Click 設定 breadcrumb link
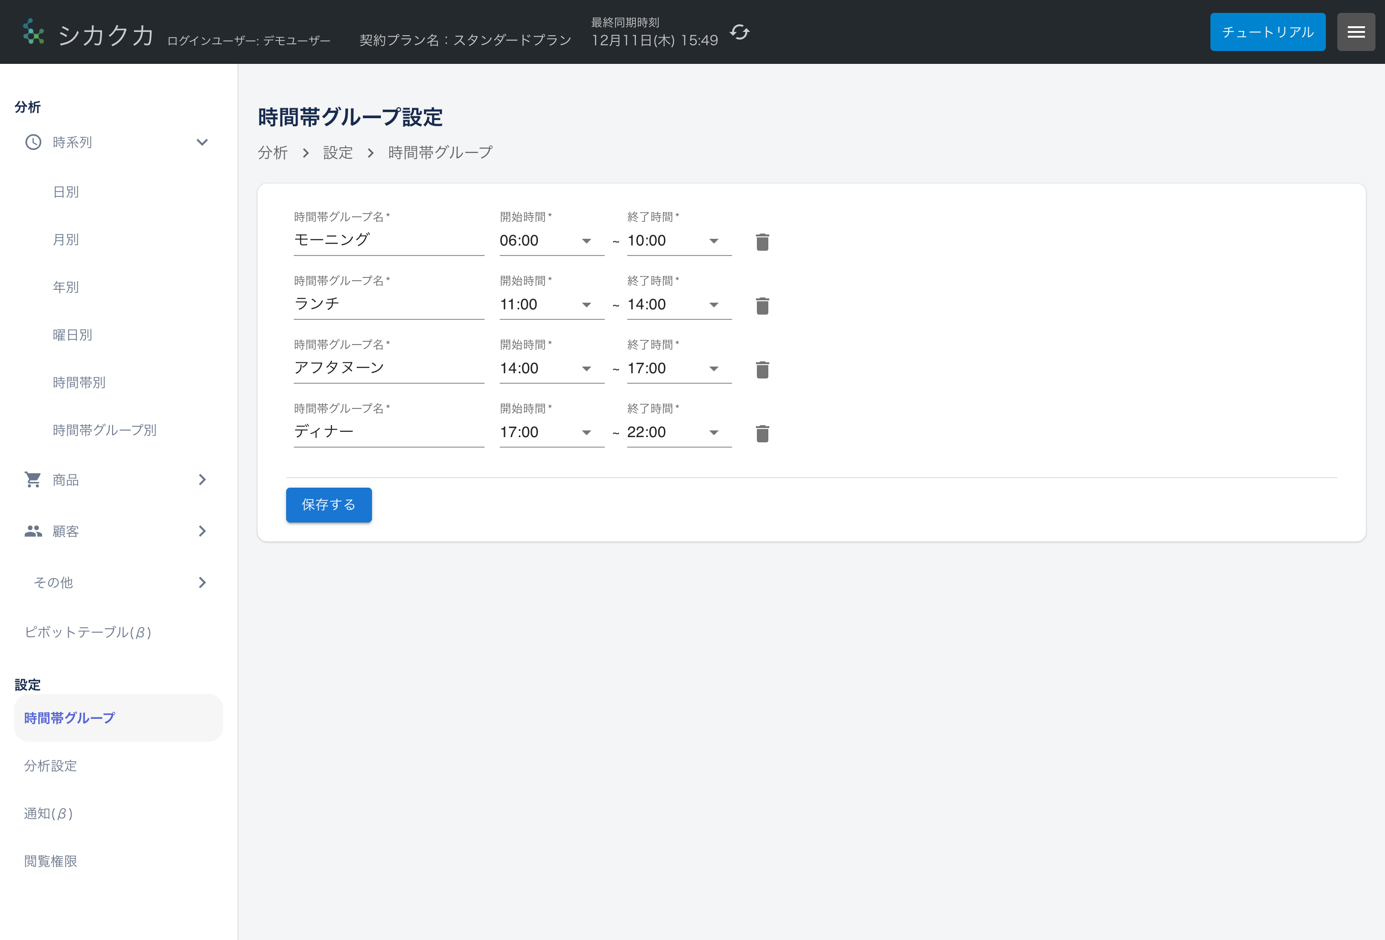 (x=337, y=153)
